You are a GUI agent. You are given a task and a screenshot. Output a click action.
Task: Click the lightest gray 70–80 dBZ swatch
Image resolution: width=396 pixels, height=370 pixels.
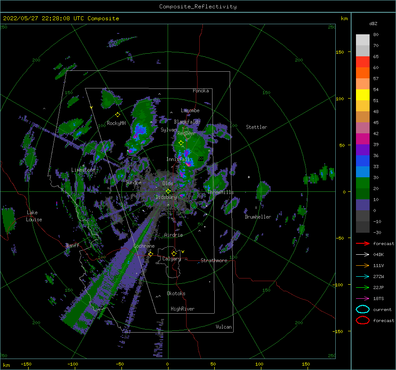coord(363,40)
